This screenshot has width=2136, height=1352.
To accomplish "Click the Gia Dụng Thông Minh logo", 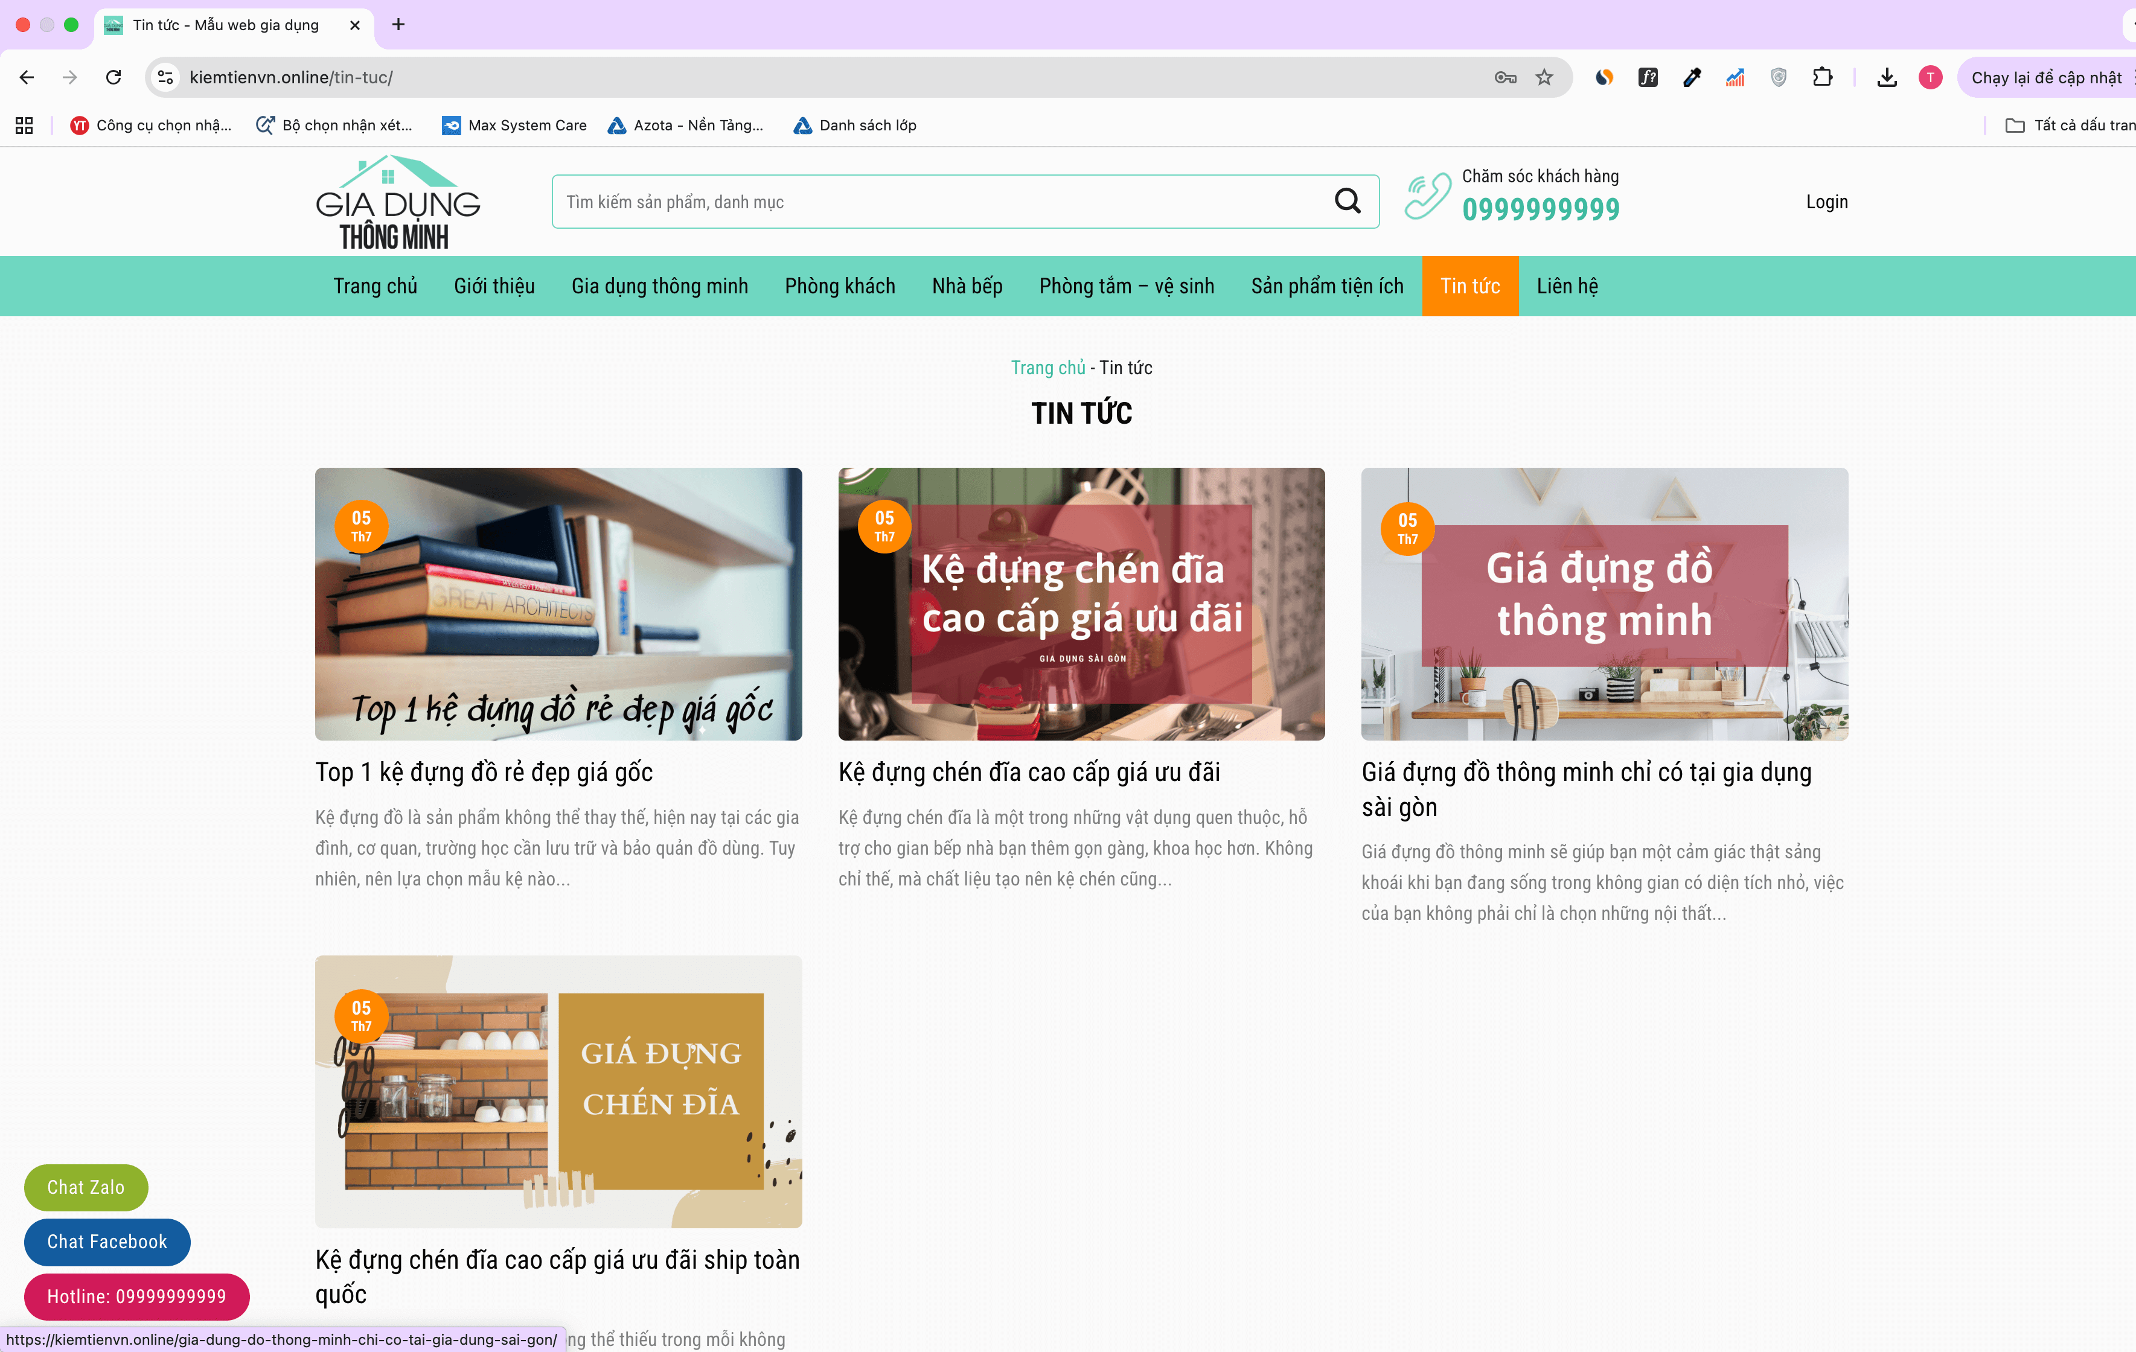I will coord(397,202).
